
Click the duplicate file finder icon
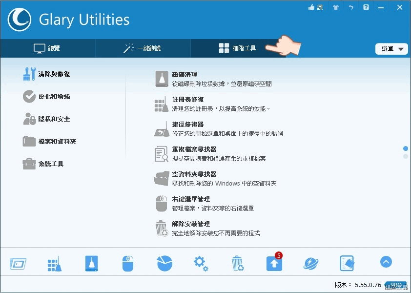pos(162,154)
